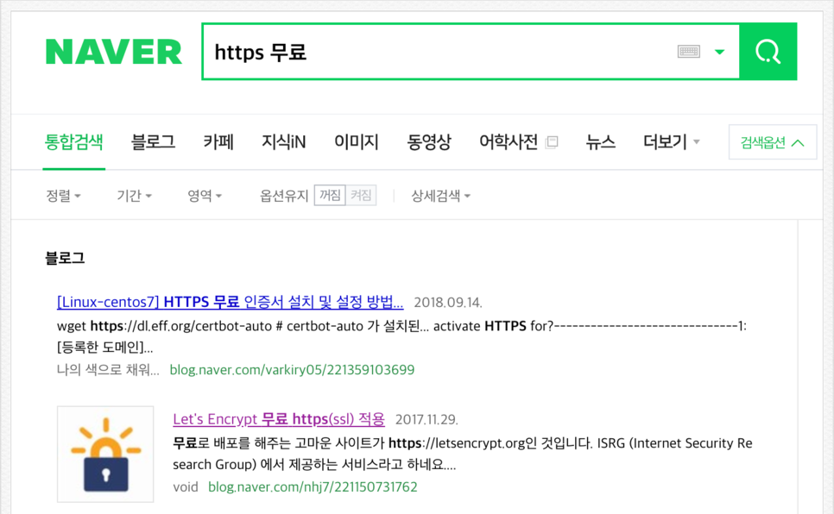Click blog name '나의 색으로 채워...'

tap(108, 370)
